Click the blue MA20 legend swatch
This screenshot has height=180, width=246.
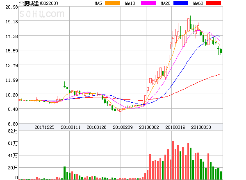(x=181, y=3)
